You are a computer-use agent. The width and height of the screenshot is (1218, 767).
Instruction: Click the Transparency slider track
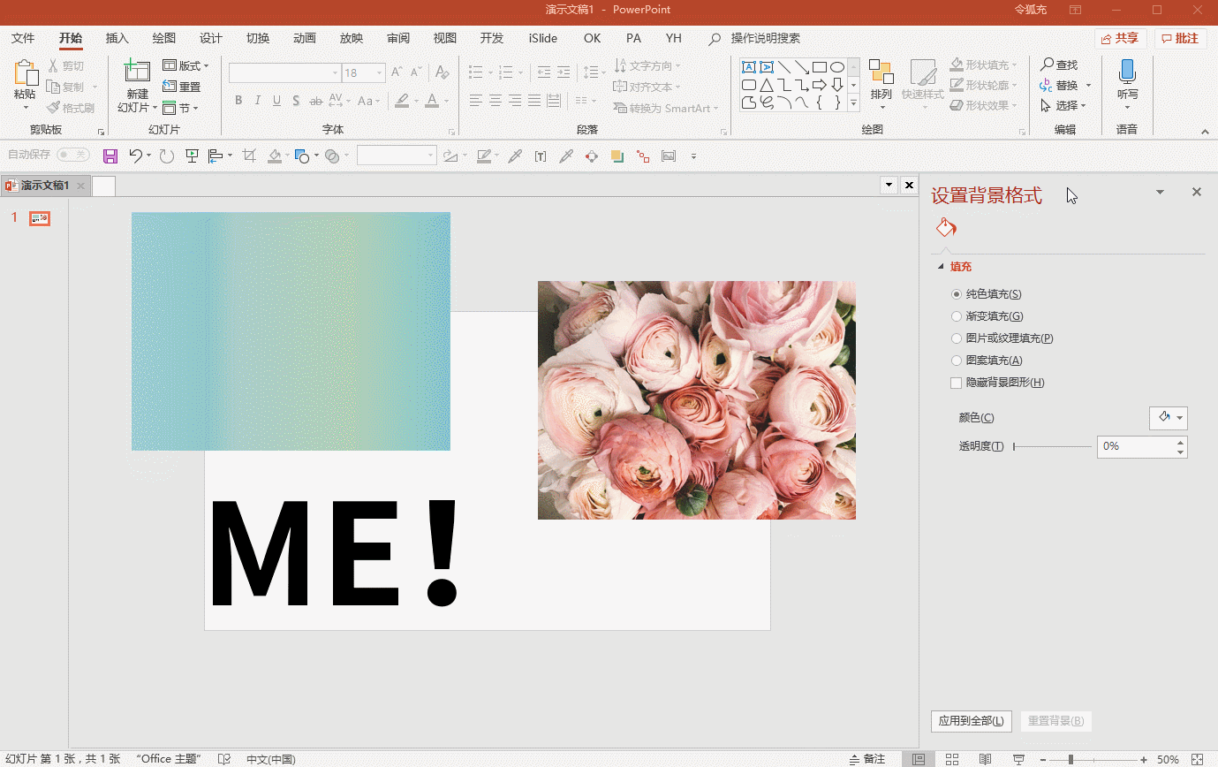tap(1052, 447)
